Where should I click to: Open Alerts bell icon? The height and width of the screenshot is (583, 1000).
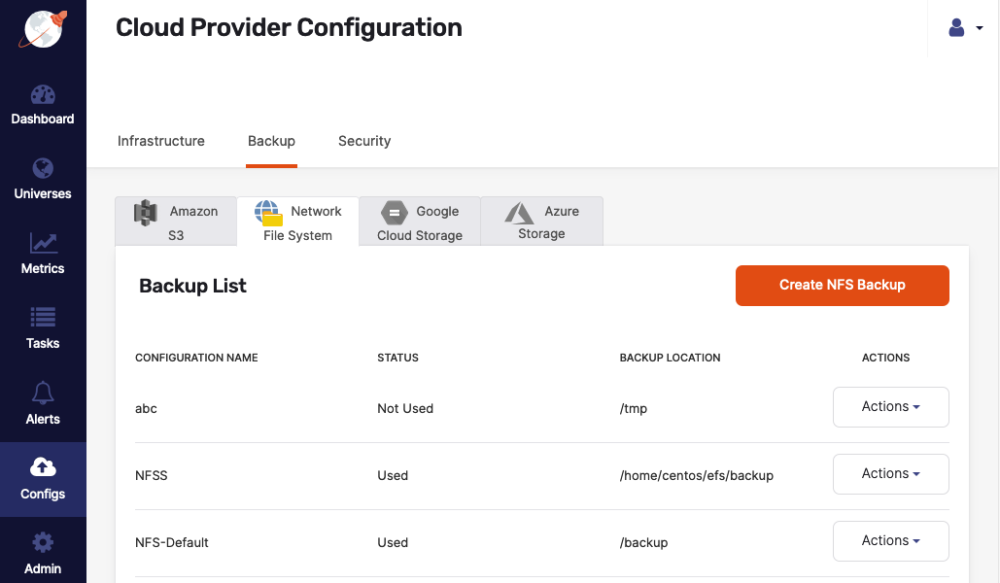(x=43, y=393)
